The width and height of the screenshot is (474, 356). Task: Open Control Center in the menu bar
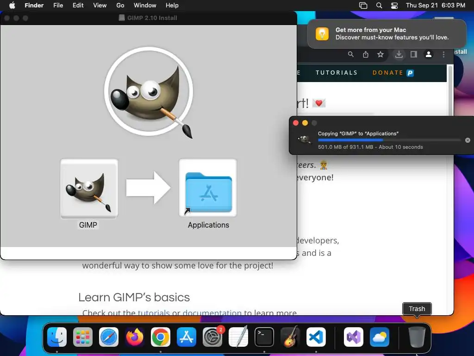(x=394, y=6)
